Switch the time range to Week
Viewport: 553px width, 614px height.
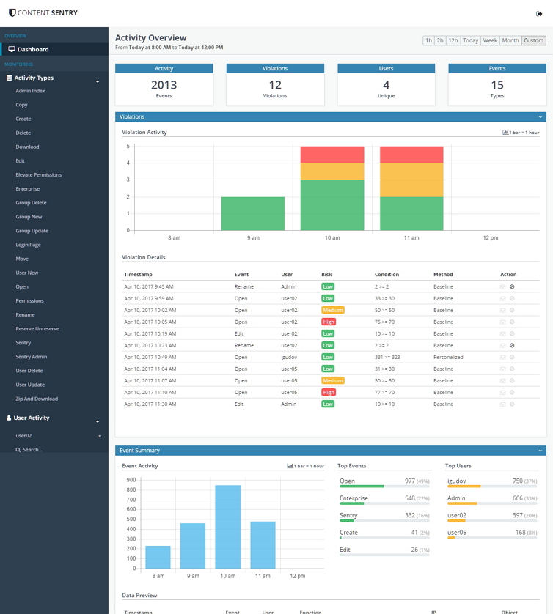[490, 40]
